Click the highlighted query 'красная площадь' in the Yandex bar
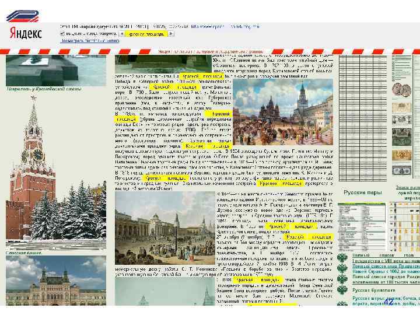420x315 pixels. point(146,34)
